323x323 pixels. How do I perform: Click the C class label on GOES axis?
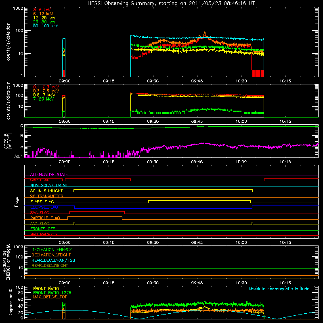tap(22, 126)
